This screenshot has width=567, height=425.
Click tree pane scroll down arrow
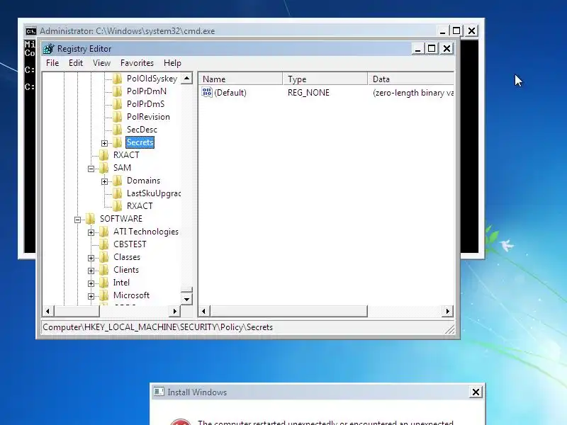(186, 299)
